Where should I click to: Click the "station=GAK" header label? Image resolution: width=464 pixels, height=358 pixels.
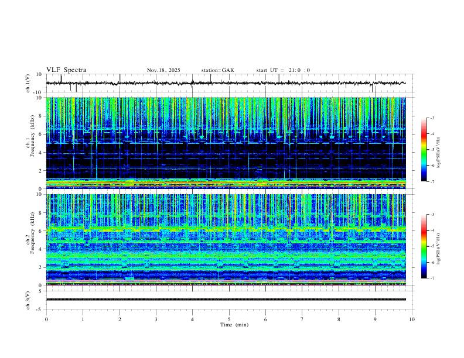pos(217,70)
